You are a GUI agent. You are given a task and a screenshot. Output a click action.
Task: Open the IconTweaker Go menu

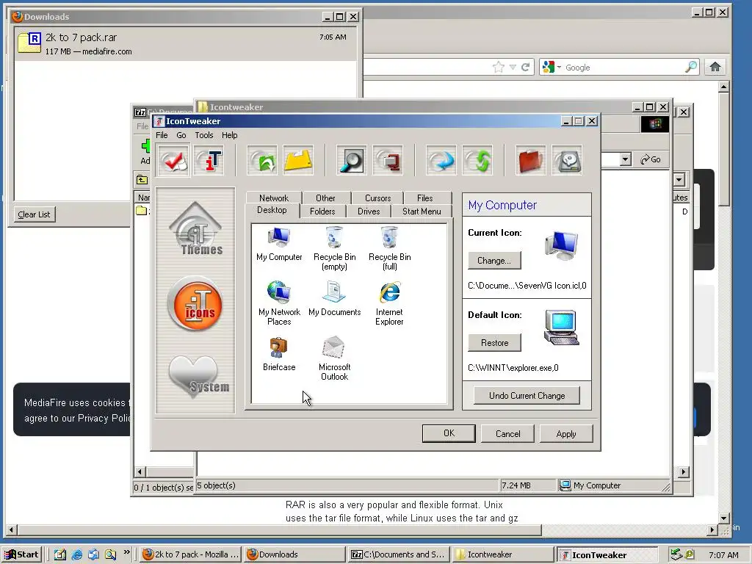(181, 135)
